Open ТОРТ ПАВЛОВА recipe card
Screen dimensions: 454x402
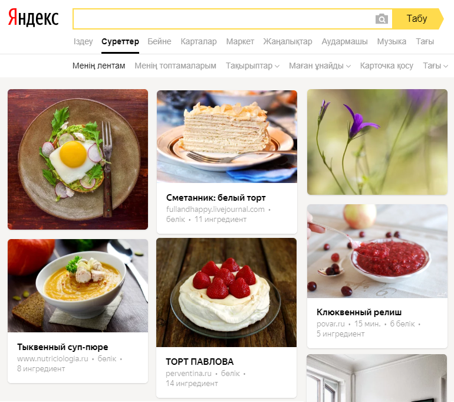(226, 318)
